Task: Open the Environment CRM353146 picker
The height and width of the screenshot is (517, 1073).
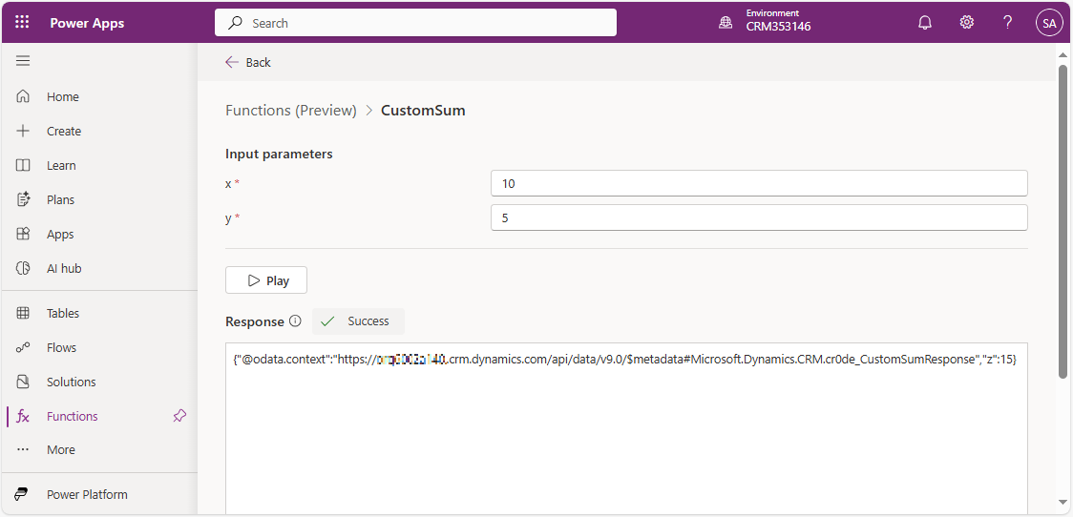Action: pyautogui.click(x=766, y=23)
